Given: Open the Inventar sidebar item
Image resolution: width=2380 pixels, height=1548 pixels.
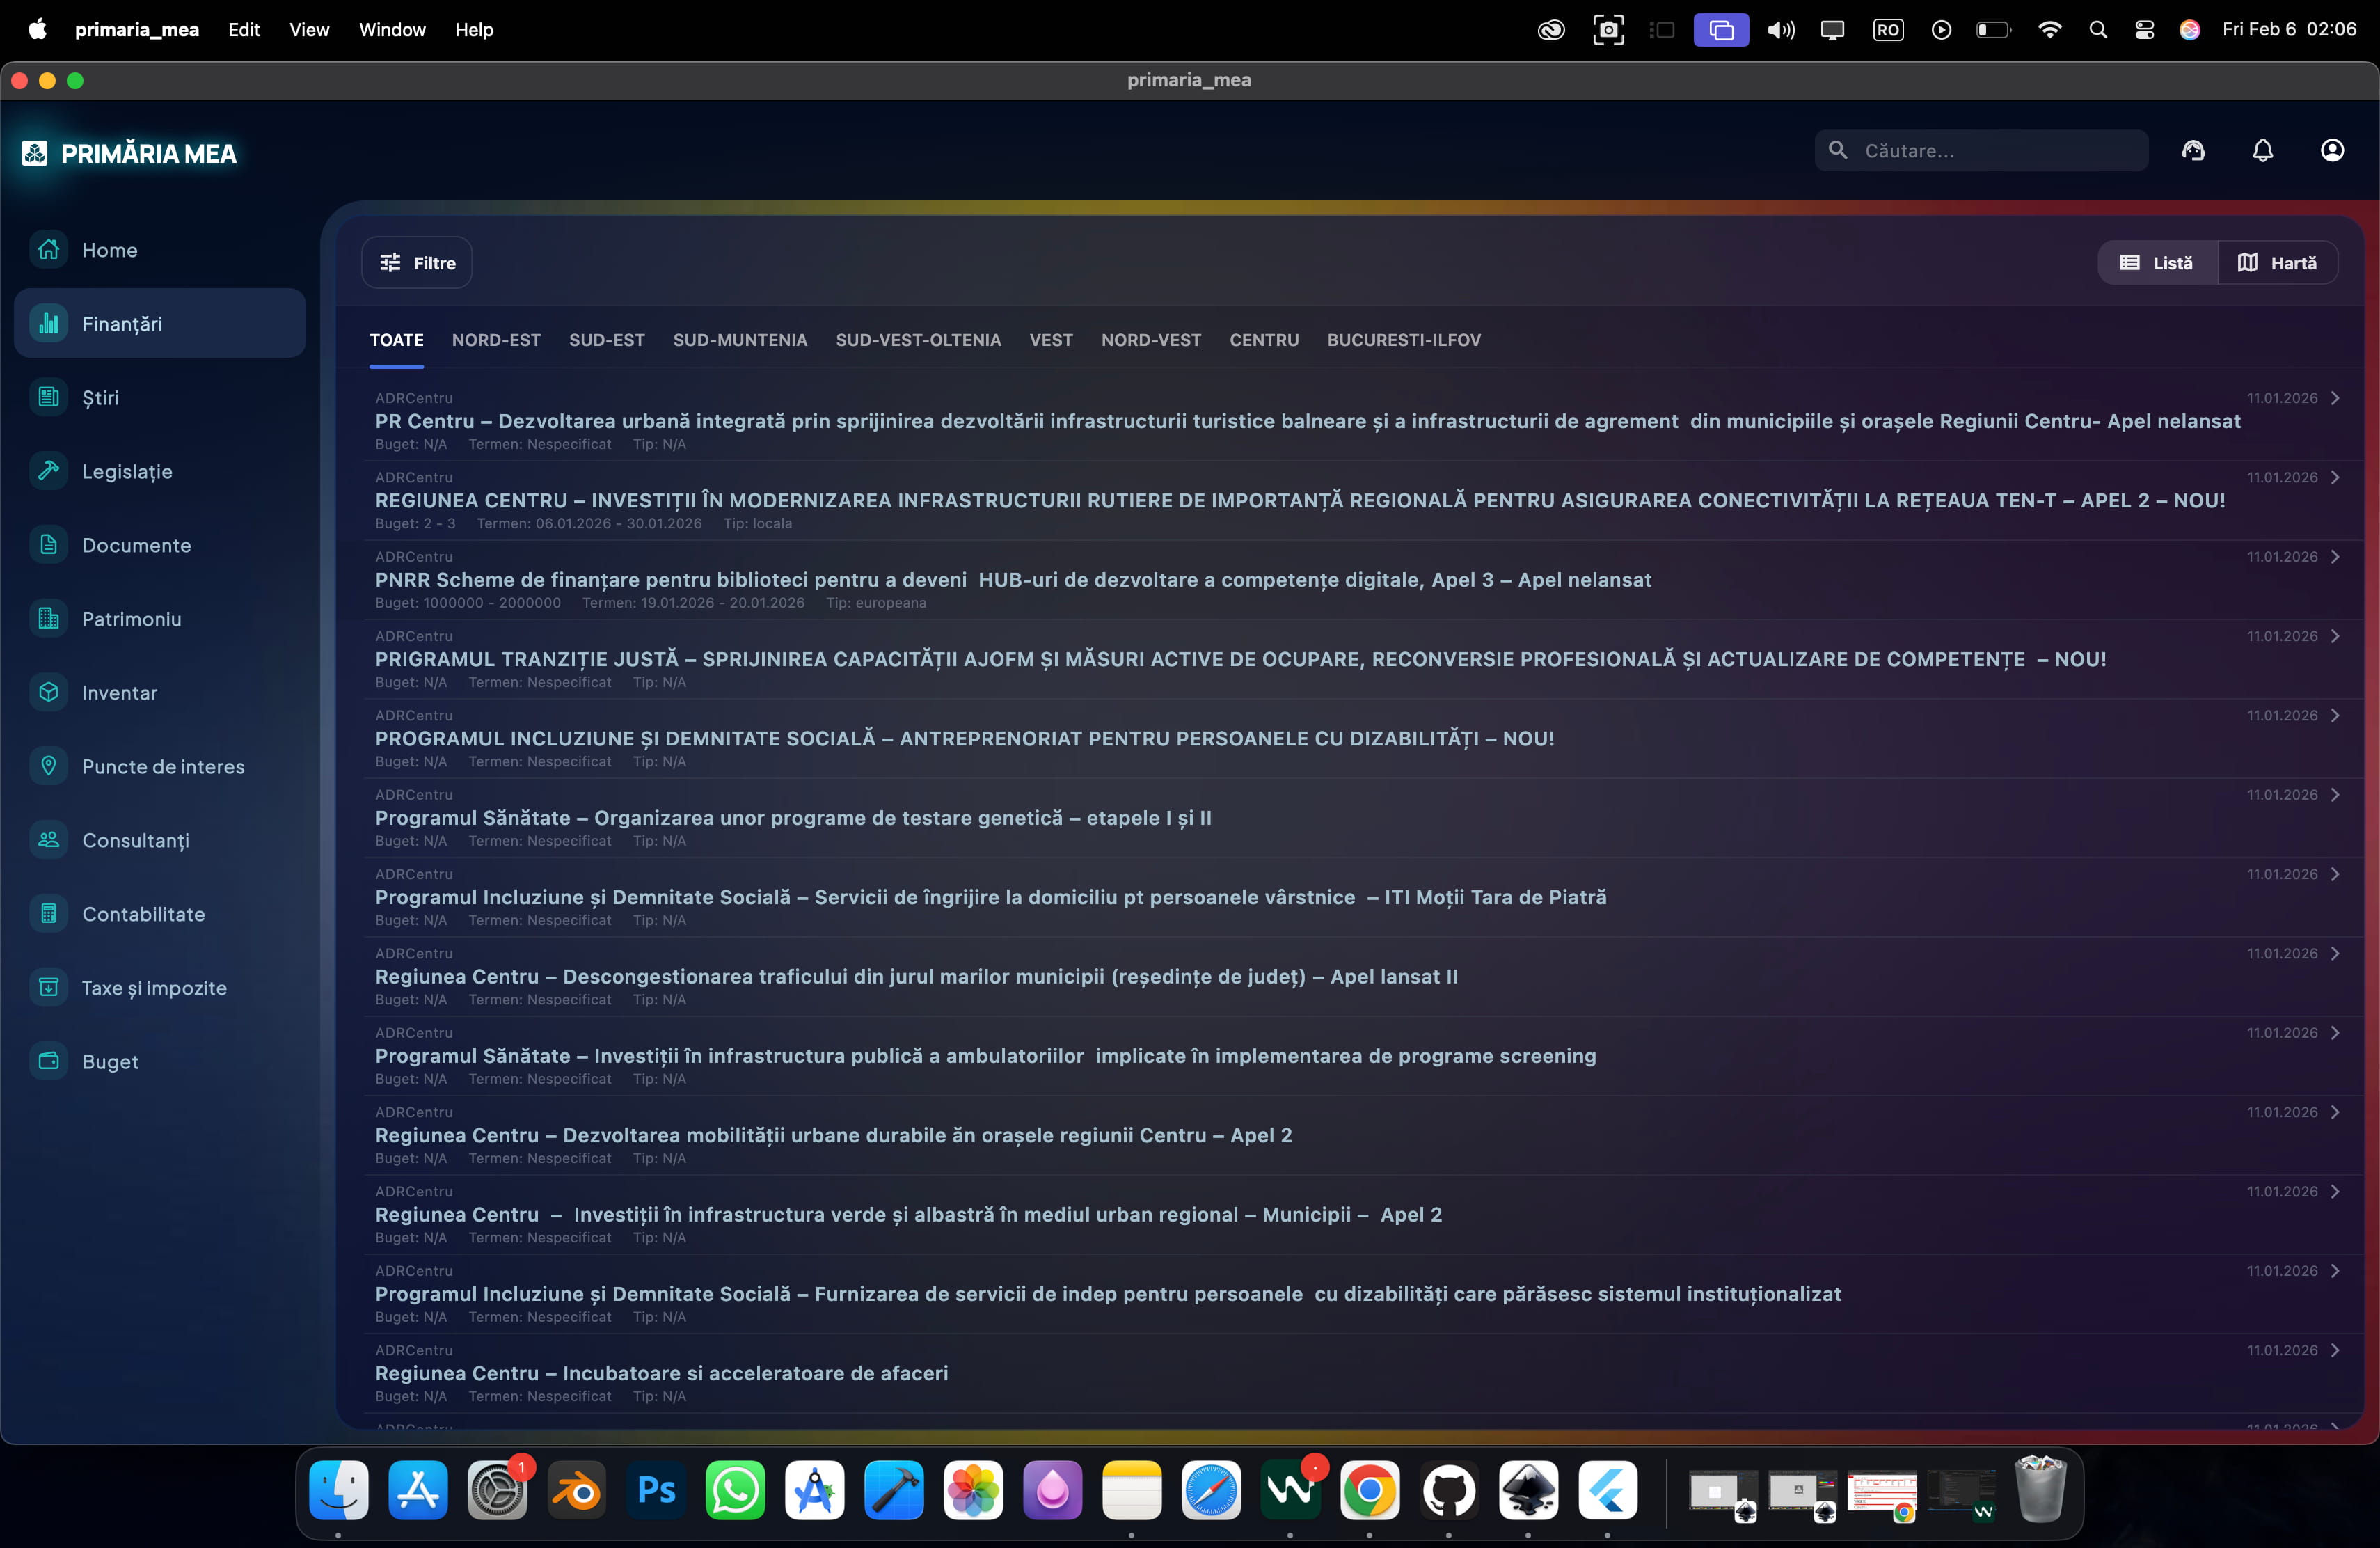Looking at the screenshot, I should click(119, 693).
